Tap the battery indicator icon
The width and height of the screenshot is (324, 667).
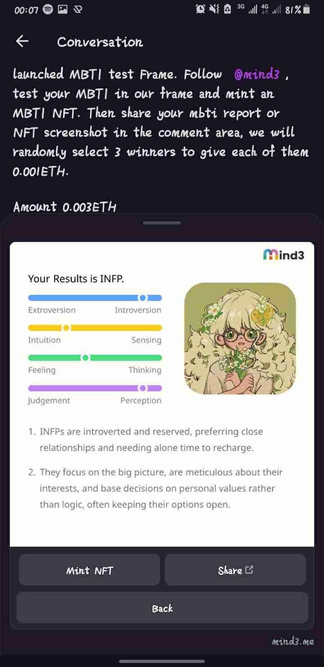tap(306, 9)
